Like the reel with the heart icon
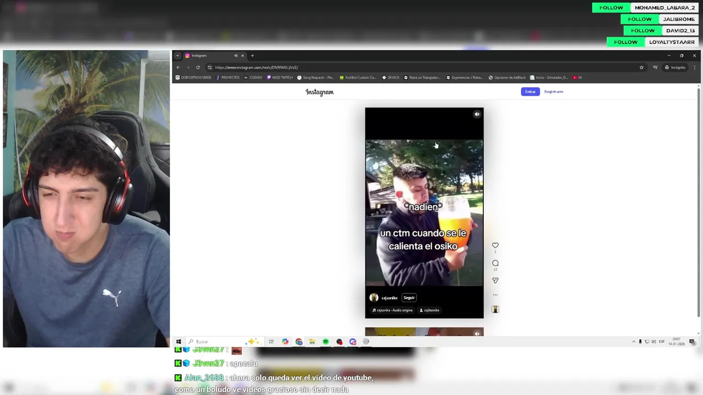The image size is (703, 395). point(495,246)
